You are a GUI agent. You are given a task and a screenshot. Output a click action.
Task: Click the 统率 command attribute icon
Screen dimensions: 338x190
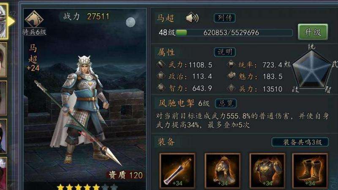[x=231, y=64]
